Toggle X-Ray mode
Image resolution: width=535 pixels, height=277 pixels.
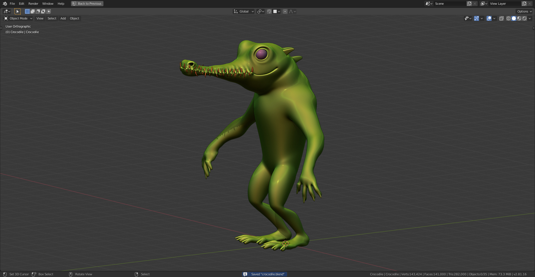pyautogui.click(x=502, y=18)
